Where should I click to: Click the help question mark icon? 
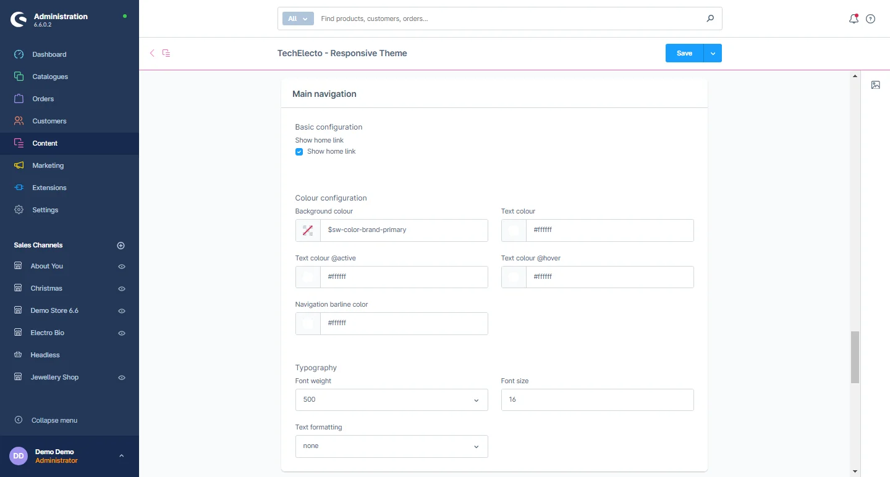pos(870,19)
